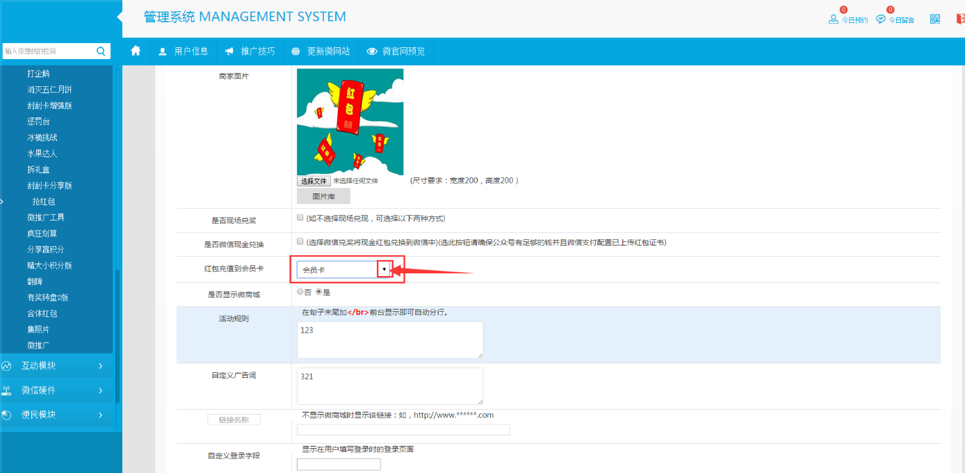Expand the 微信硬件 chevron
This screenshot has width=965, height=473.
tap(100, 390)
